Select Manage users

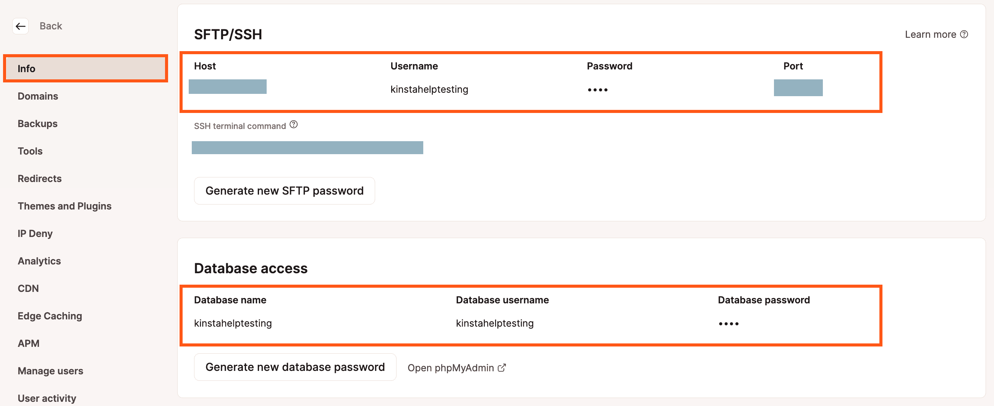click(x=50, y=371)
